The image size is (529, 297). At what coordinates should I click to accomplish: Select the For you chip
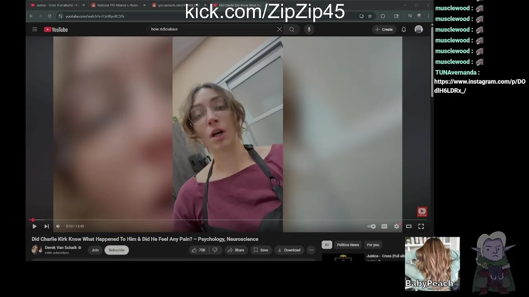coord(373,245)
